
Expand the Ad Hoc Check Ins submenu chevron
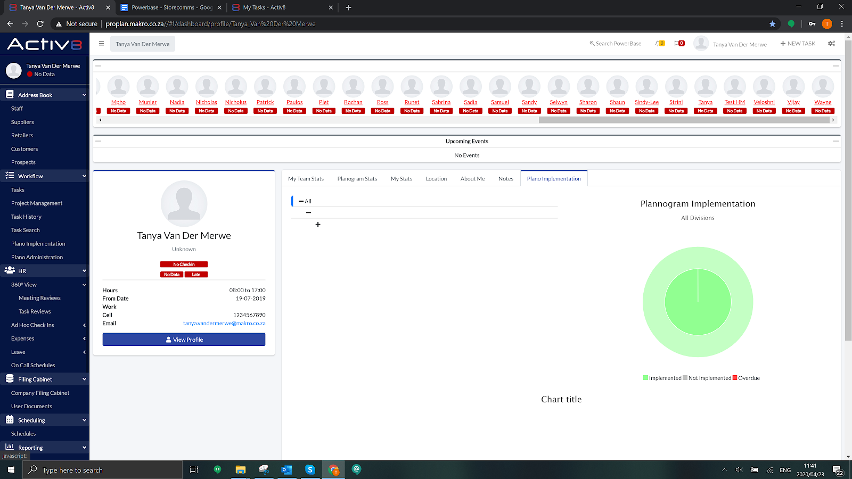[84, 325]
